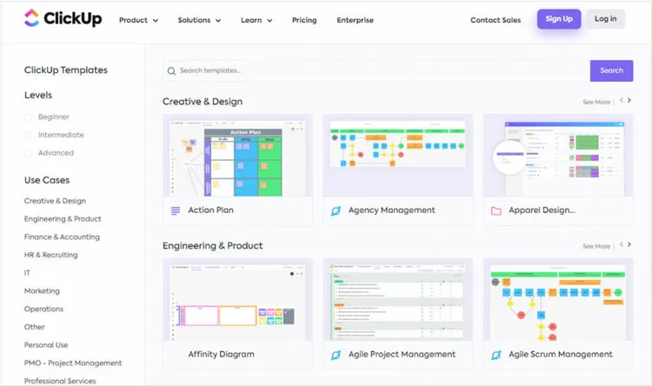
Task: Tick the Advanced level checkbox
Action: coord(28,153)
